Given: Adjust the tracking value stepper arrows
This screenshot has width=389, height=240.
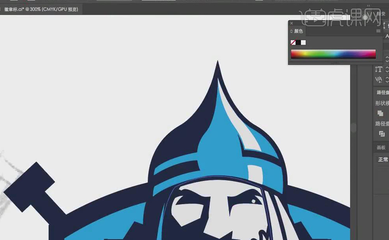Looking at the screenshot, I should [x=387, y=79].
